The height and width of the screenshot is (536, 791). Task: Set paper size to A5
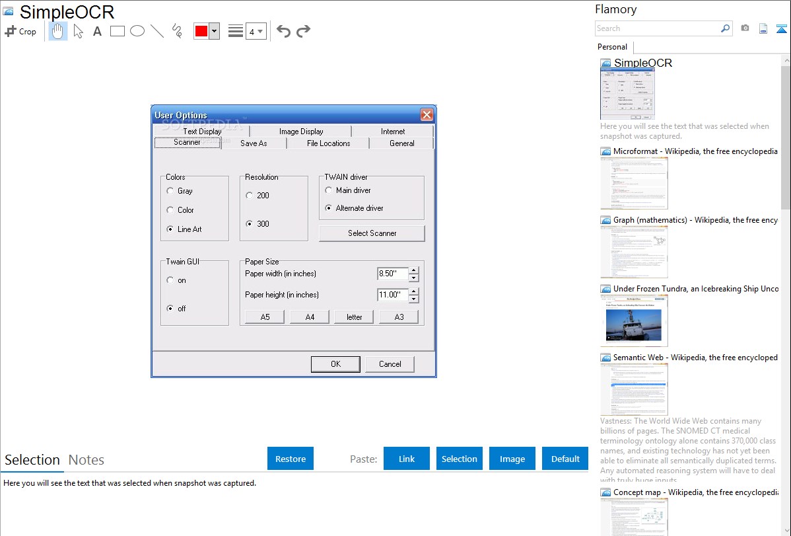click(265, 317)
